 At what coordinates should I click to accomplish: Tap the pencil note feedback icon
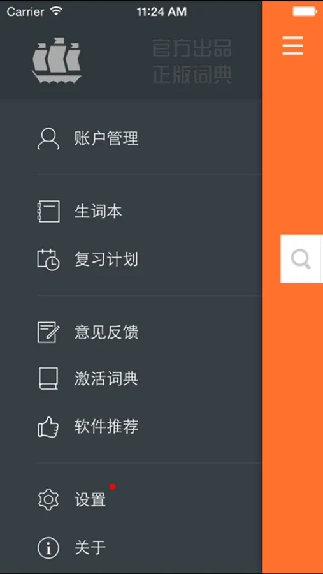pyautogui.click(x=48, y=332)
